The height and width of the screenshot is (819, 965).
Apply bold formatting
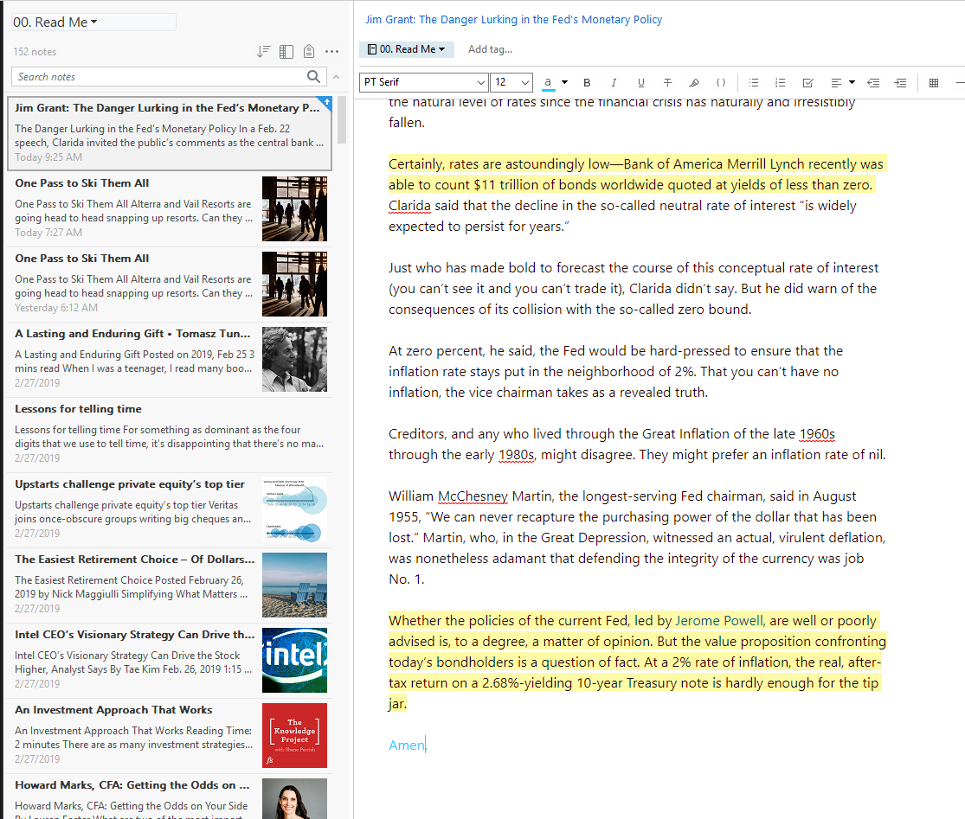click(587, 82)
